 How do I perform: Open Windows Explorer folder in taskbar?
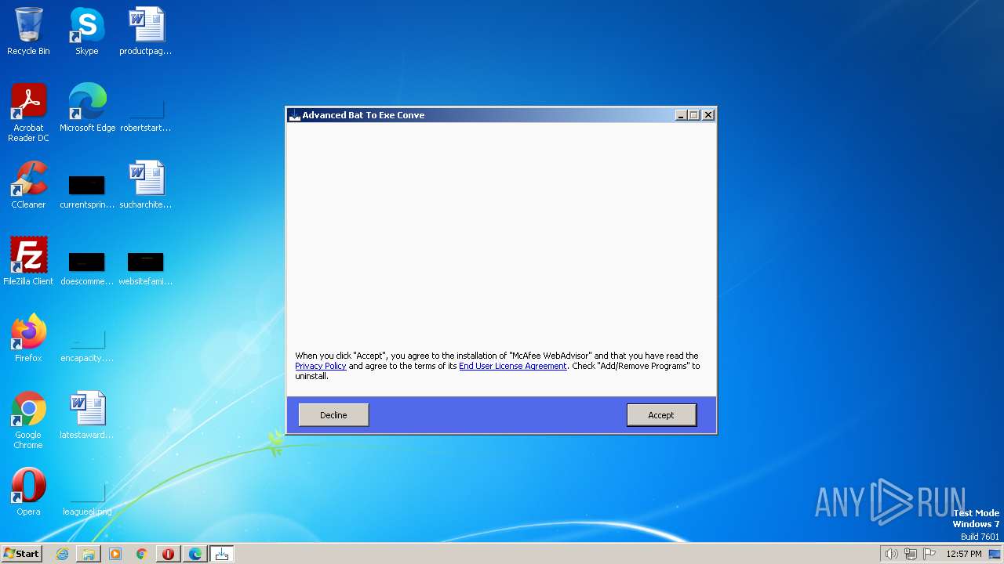coord(89,554)
